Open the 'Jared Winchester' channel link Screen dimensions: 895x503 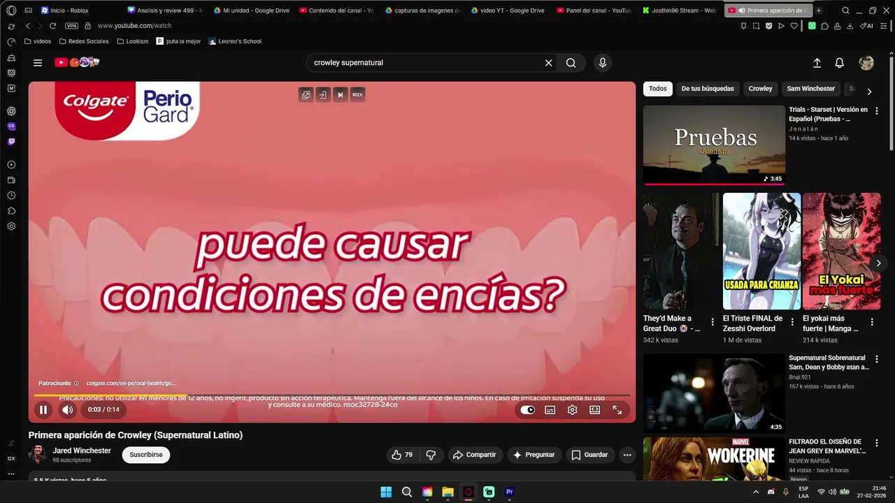(82, 451)
